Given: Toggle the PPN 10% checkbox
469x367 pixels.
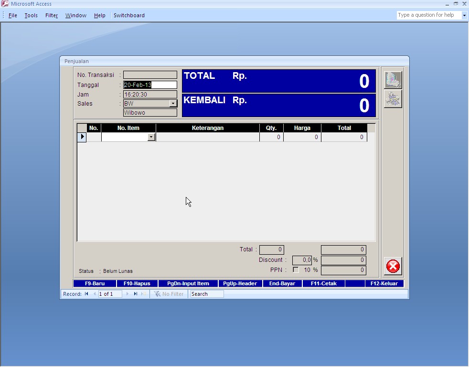Looking at the screenshot, I should point(296,270).
